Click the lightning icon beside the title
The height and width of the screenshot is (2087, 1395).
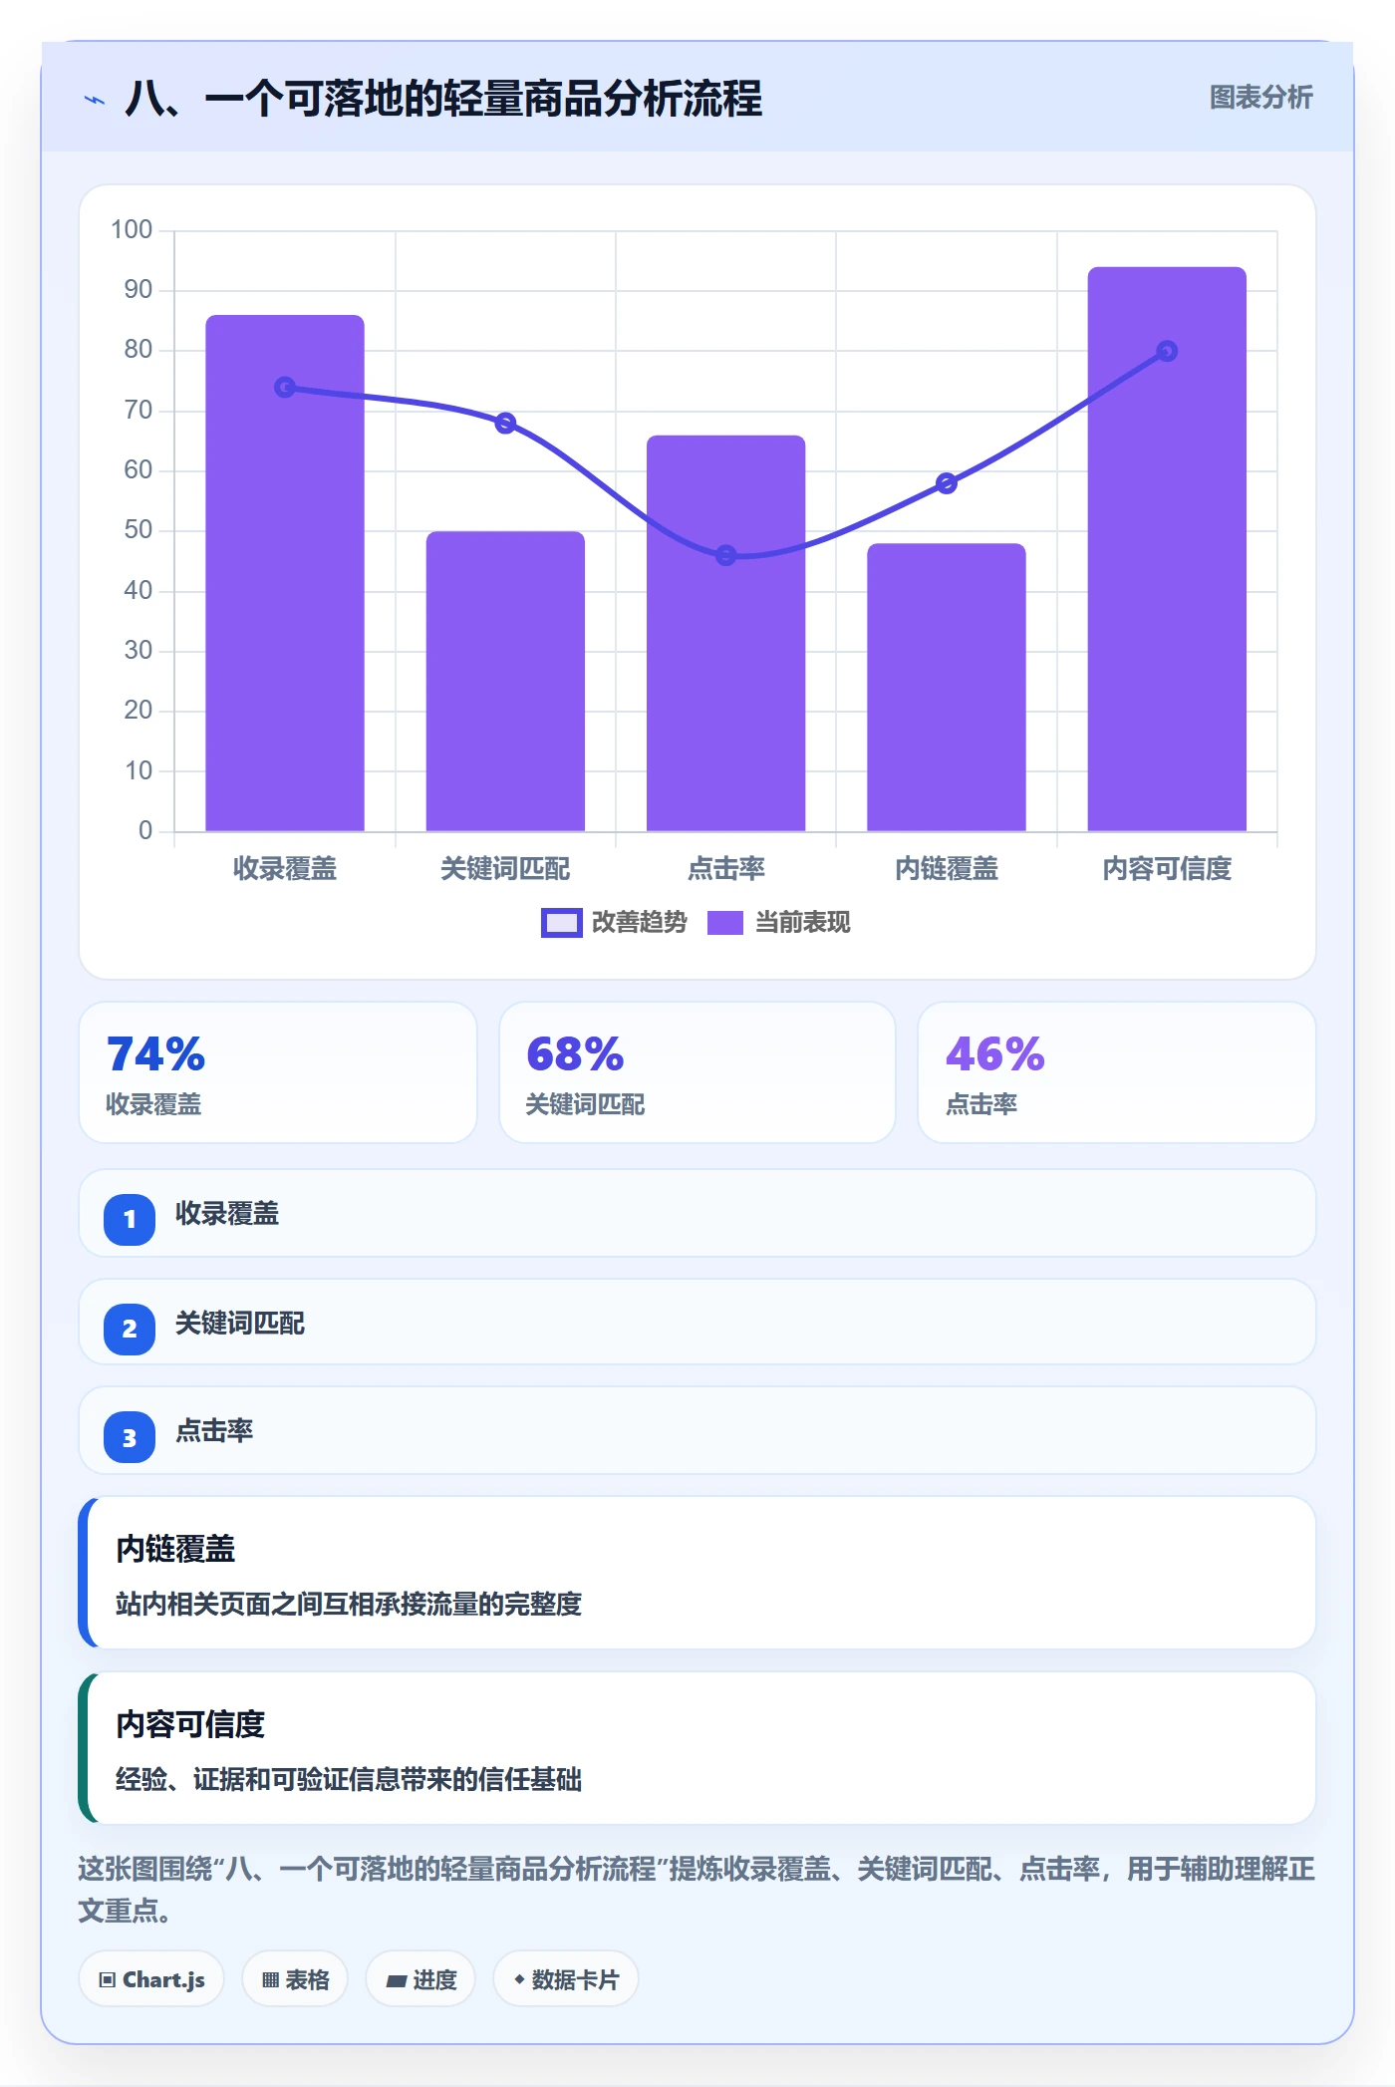[x=95, y=100]
